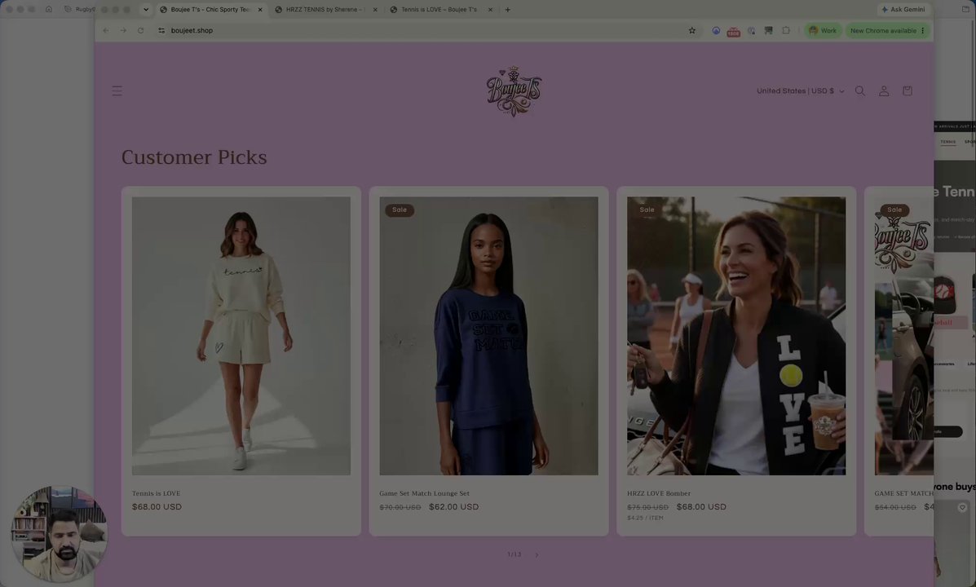Viewport: 976px width, 587px height.
Task: Click the navy lounge set product image
Action: 488,336
